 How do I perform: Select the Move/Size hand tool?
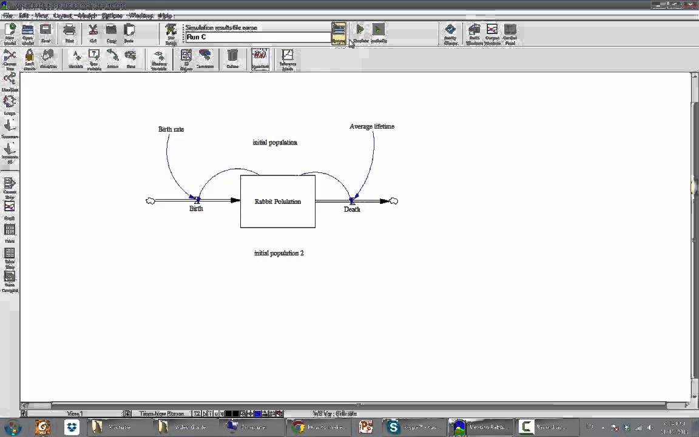point(48,59)
